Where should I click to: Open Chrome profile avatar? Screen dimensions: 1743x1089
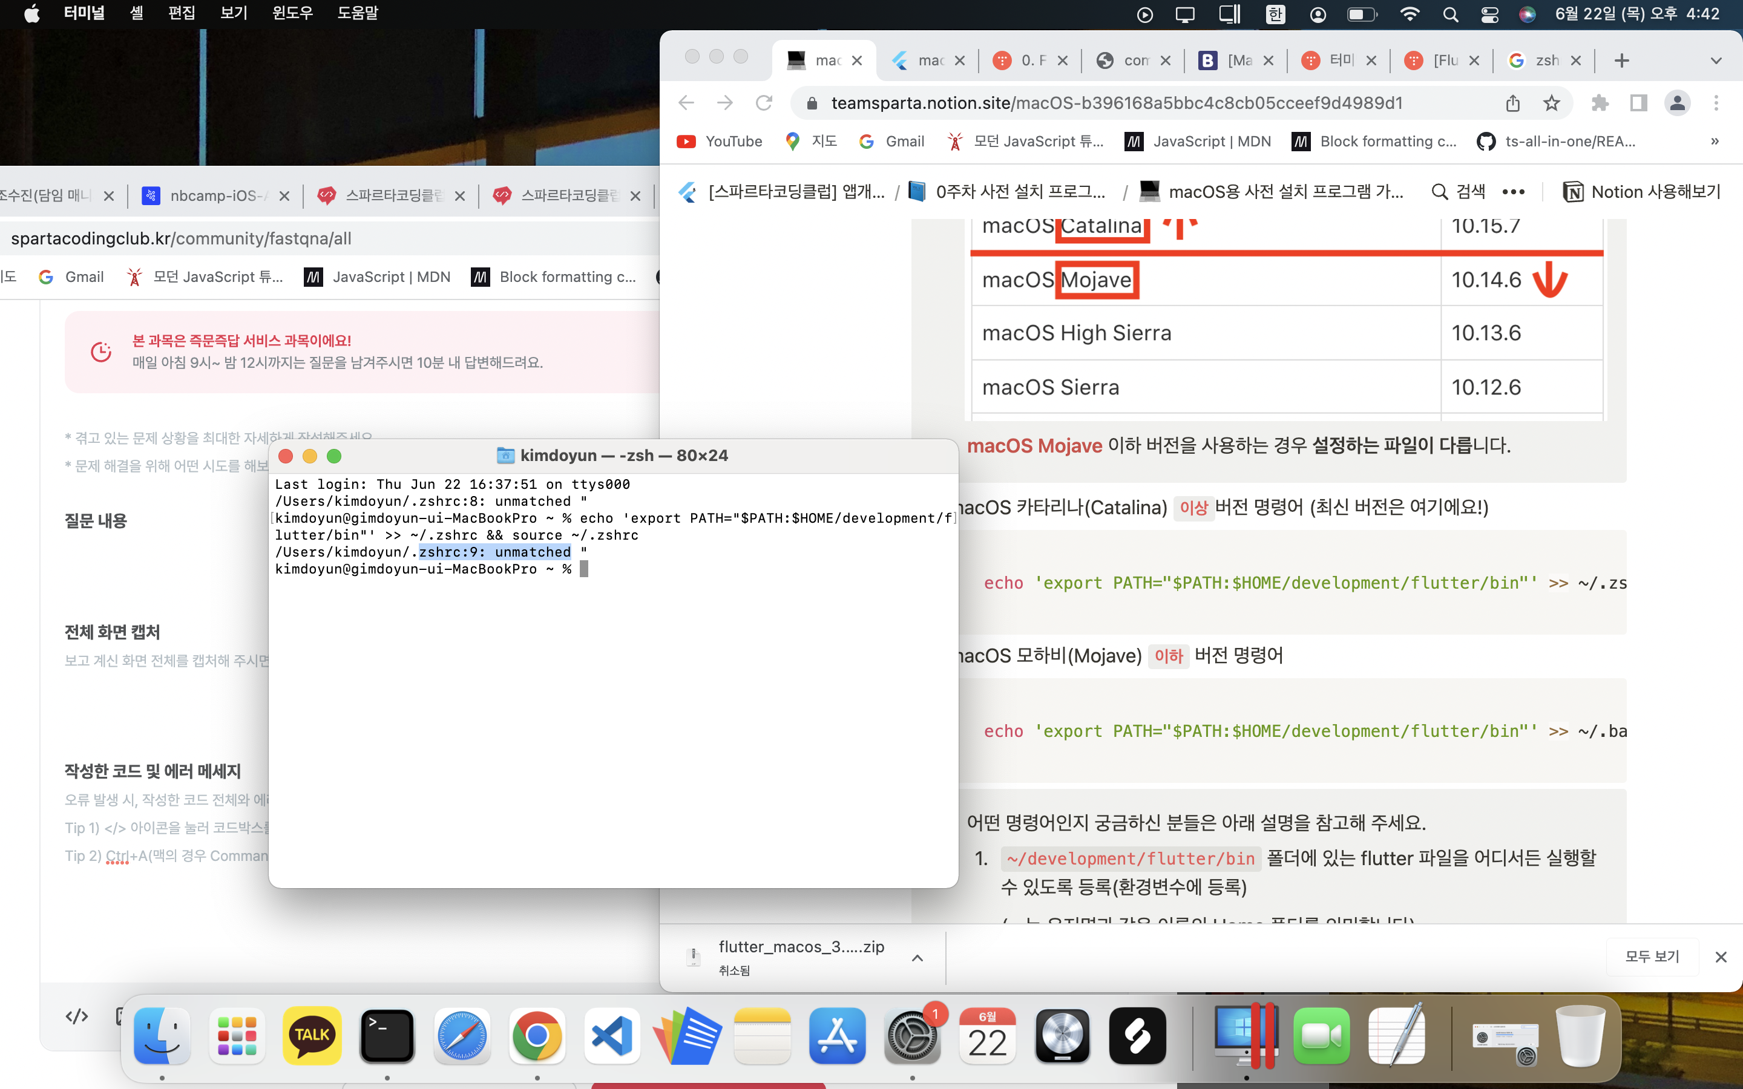click(x=1678, y=103)
